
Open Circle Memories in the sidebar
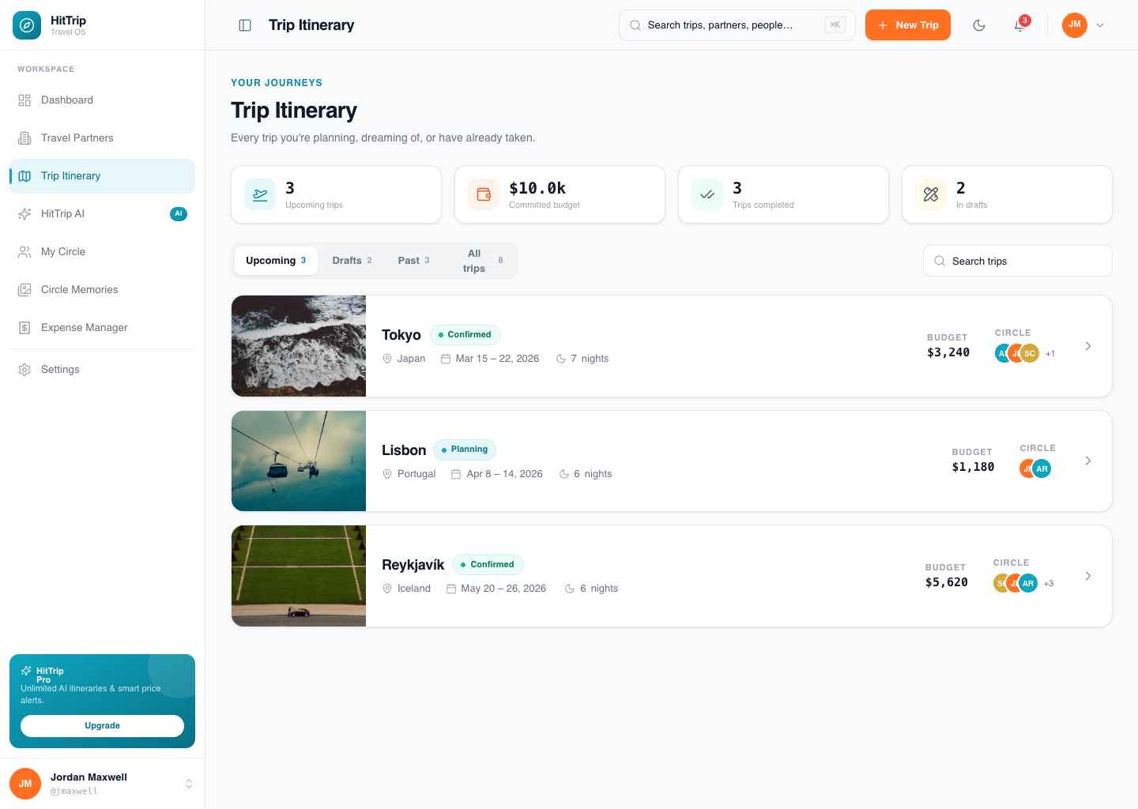pyautogui.click(x=102, y=290)
